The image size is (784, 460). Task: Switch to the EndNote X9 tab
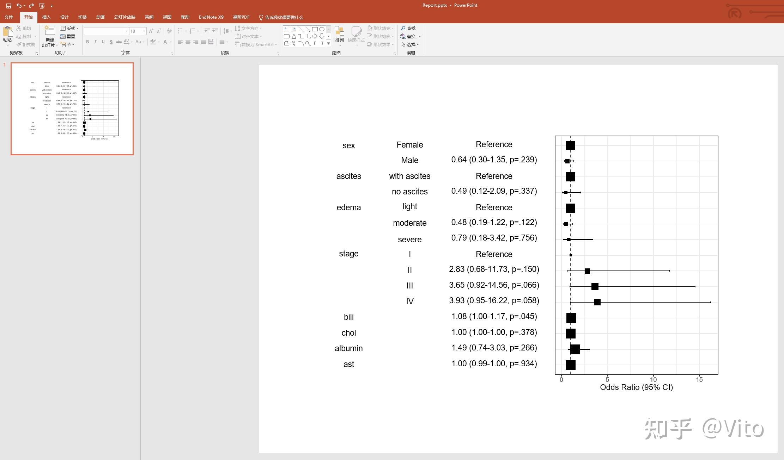(211, 17)
